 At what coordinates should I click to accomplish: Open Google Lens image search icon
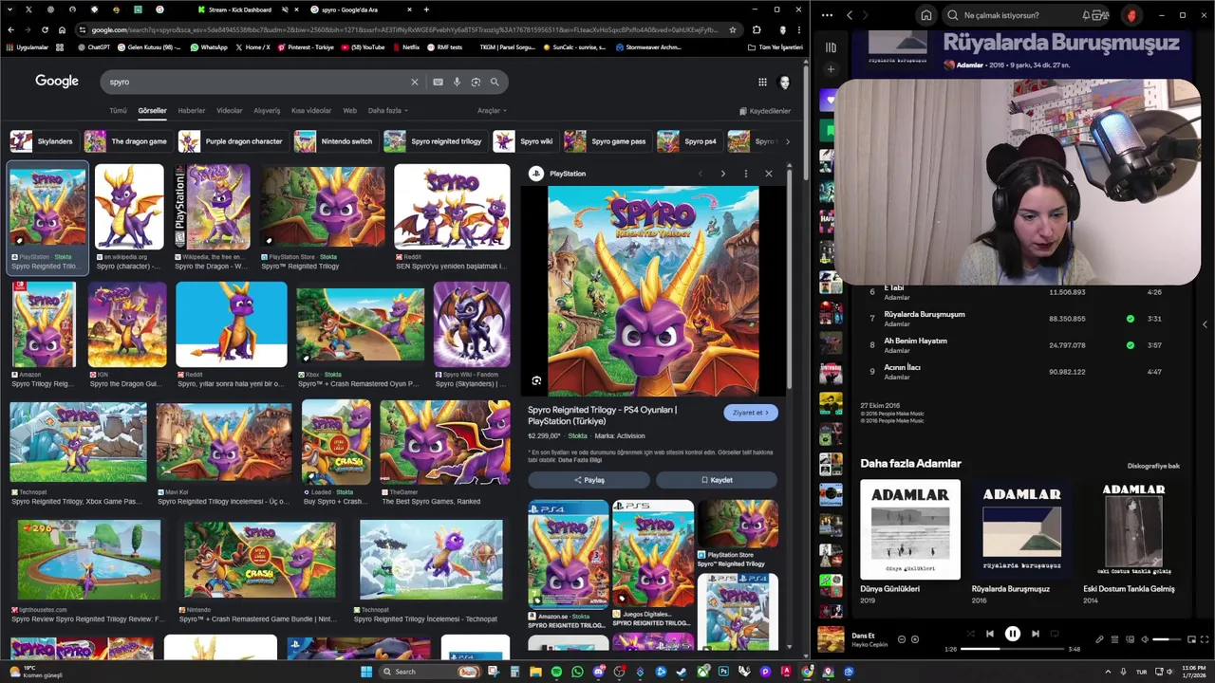point(476,82)
